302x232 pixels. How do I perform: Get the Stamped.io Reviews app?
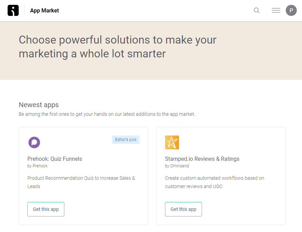pyautogui.click(x=183, y=209)
